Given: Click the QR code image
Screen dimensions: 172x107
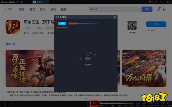Looking at the screenshot, I should (132, 25).
